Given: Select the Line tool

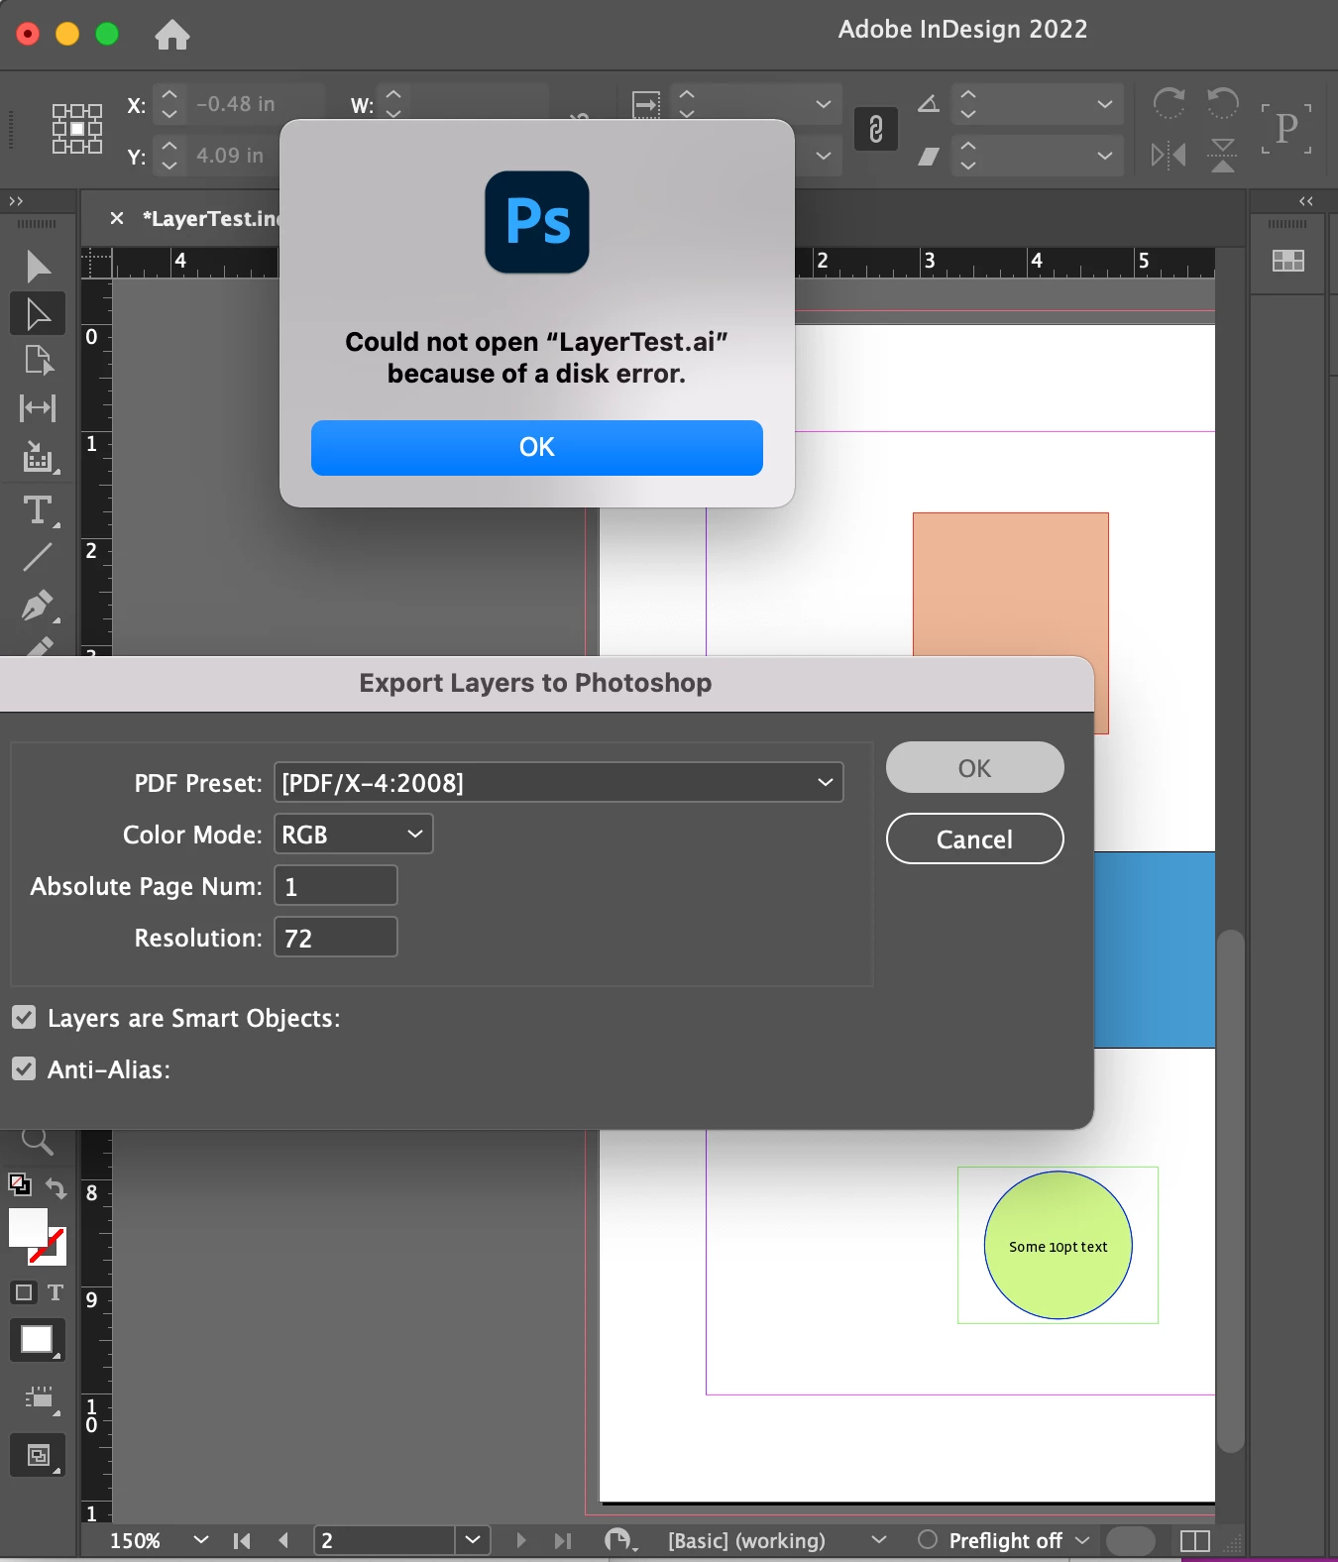Looking at the screenshot, I should (x=38, y=557).
